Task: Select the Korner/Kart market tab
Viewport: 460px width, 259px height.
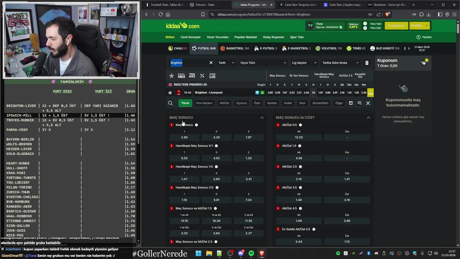Action: pyautogui.click(x=321, y=103)
